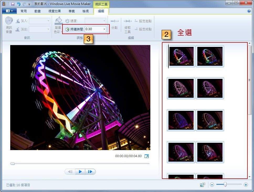Screen dimensions: 254x192
Task: Expand the 淡入 fade-in dropdown
Action: click(48, 21)
